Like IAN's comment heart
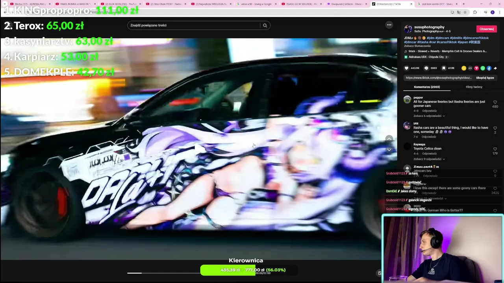The image size is (504, 283). (495, 128)
